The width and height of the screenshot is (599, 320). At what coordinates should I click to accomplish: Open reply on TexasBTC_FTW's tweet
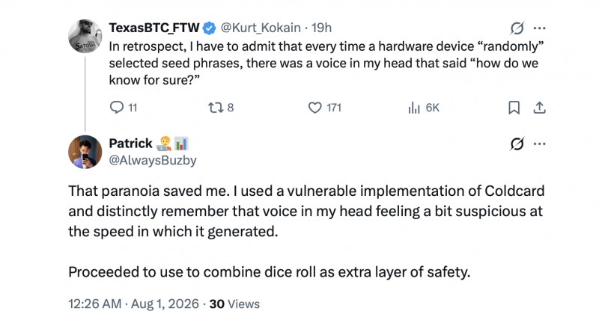[x=123, y=108]
